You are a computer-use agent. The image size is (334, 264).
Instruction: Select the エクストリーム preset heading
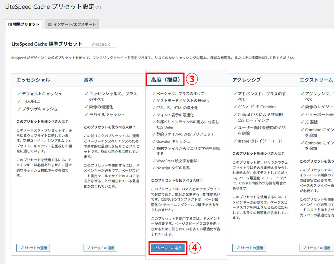(x=316, y=80)
